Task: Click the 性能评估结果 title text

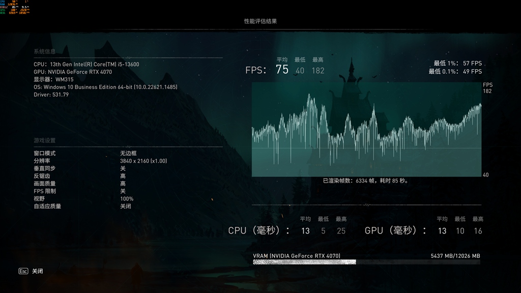Action: click(x=260, y=21)
